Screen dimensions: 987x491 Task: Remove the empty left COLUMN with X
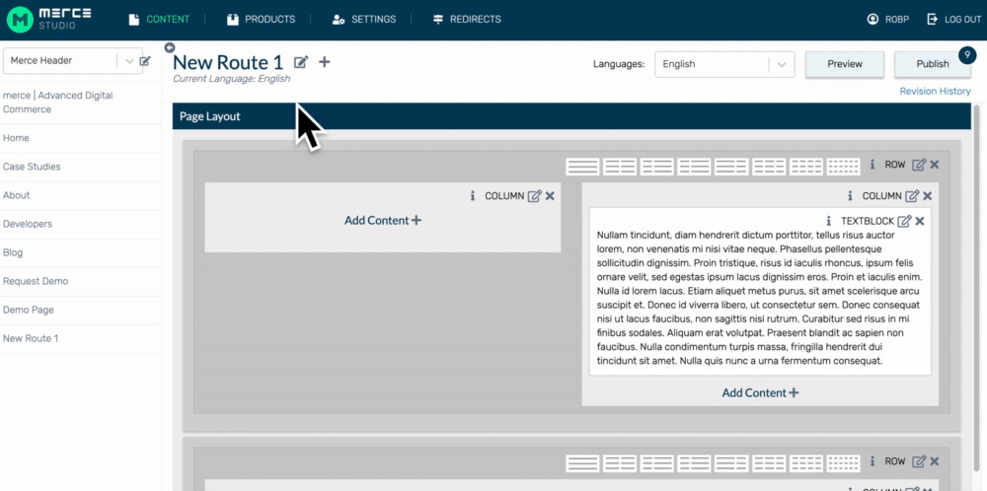coord(550,196)
